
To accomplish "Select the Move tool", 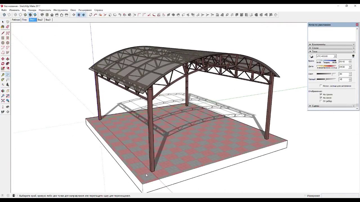I will [3, 59].
